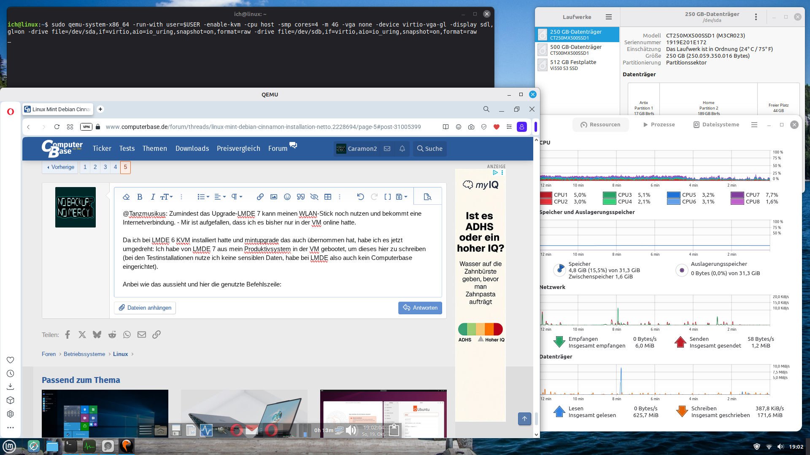810x455 pixels.
Task: Toggle BB code mode brackets icon
Action: 387,197
